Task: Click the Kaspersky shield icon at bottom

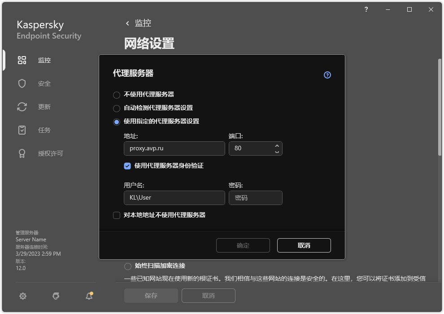Action: click(56, 296)
